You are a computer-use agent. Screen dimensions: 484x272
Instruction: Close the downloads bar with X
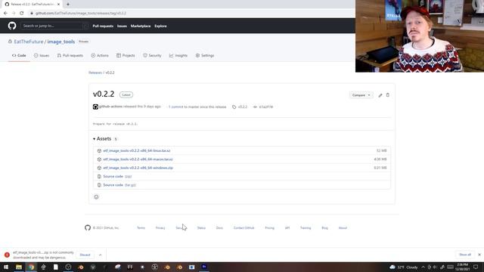click(479, 255)
